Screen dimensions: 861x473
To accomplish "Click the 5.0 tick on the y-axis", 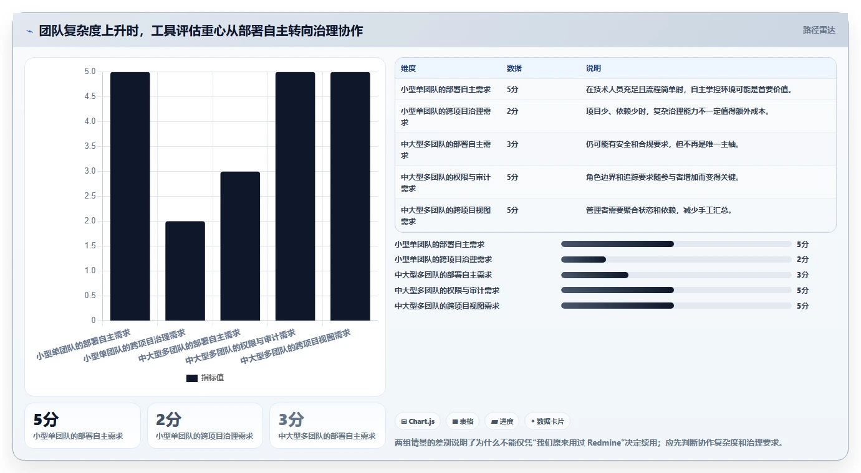I will pyautogui.click(x=90, y=72).
